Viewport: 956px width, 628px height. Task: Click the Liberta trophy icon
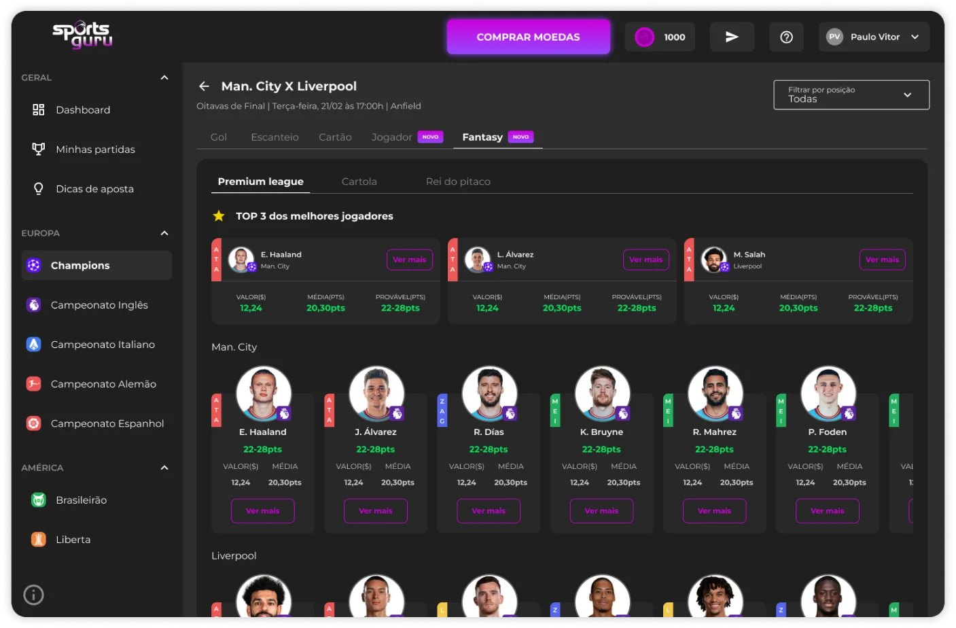pyautogui.click(x=39, y=539)
